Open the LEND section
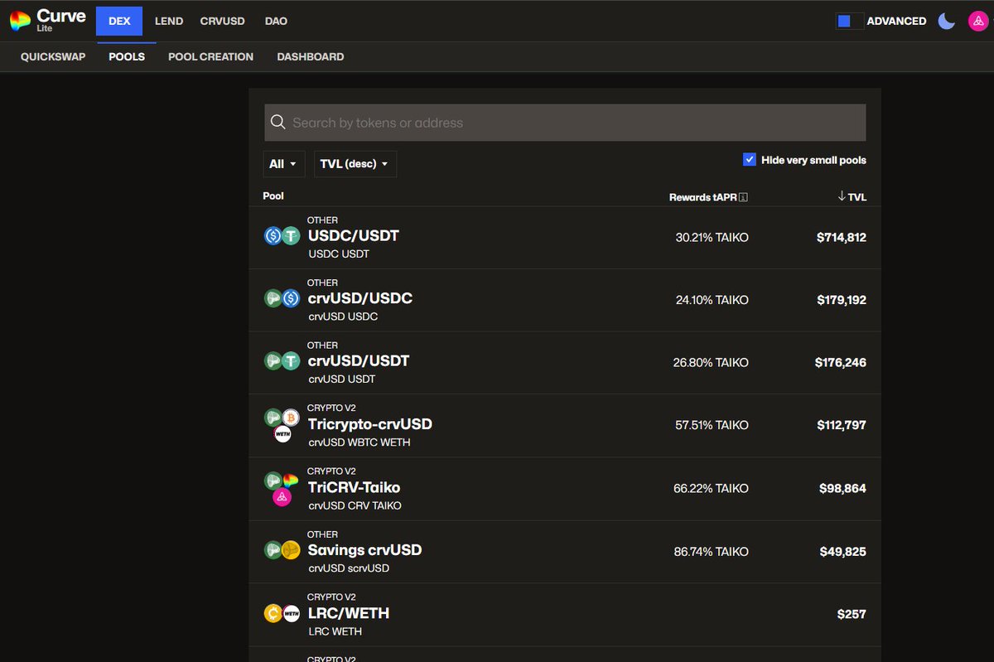 [x=169, y=21]
